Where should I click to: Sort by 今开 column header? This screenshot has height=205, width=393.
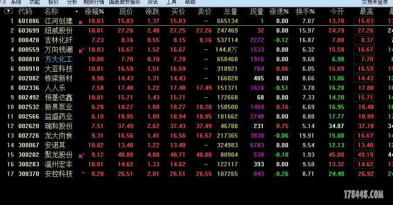pos(337,11)
